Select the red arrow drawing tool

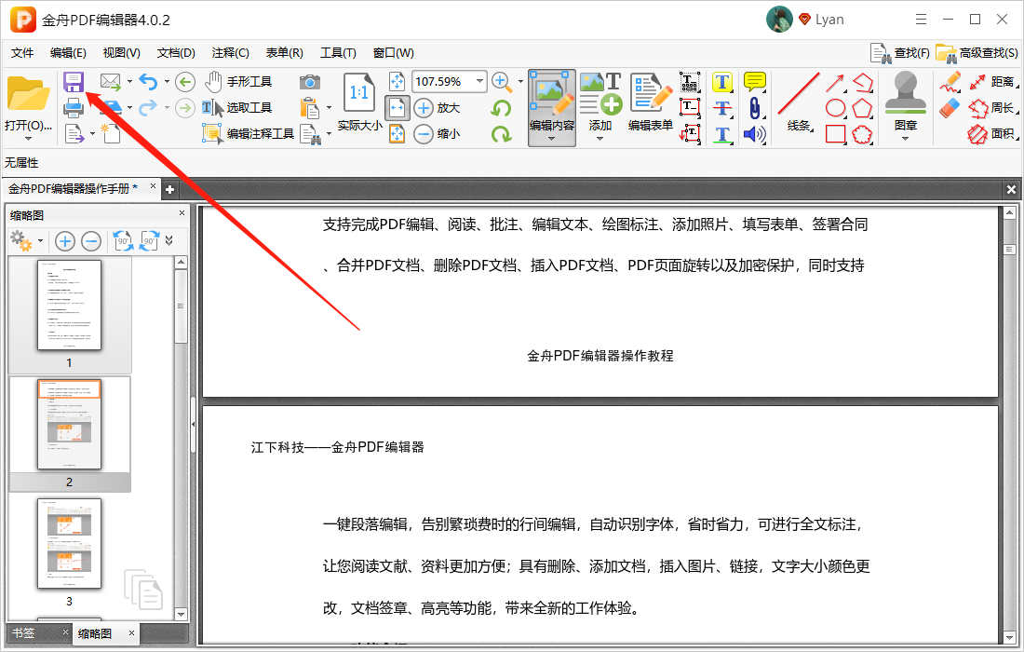tap(835, 82)
